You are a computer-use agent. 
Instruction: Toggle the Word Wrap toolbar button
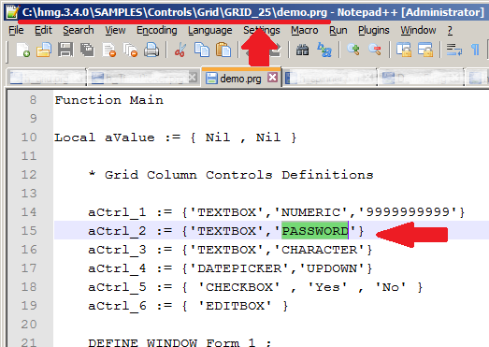(x=453, y=50)
